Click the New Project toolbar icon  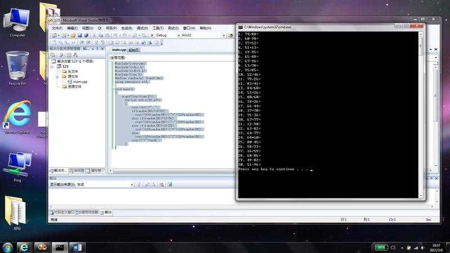click(53, 35)
